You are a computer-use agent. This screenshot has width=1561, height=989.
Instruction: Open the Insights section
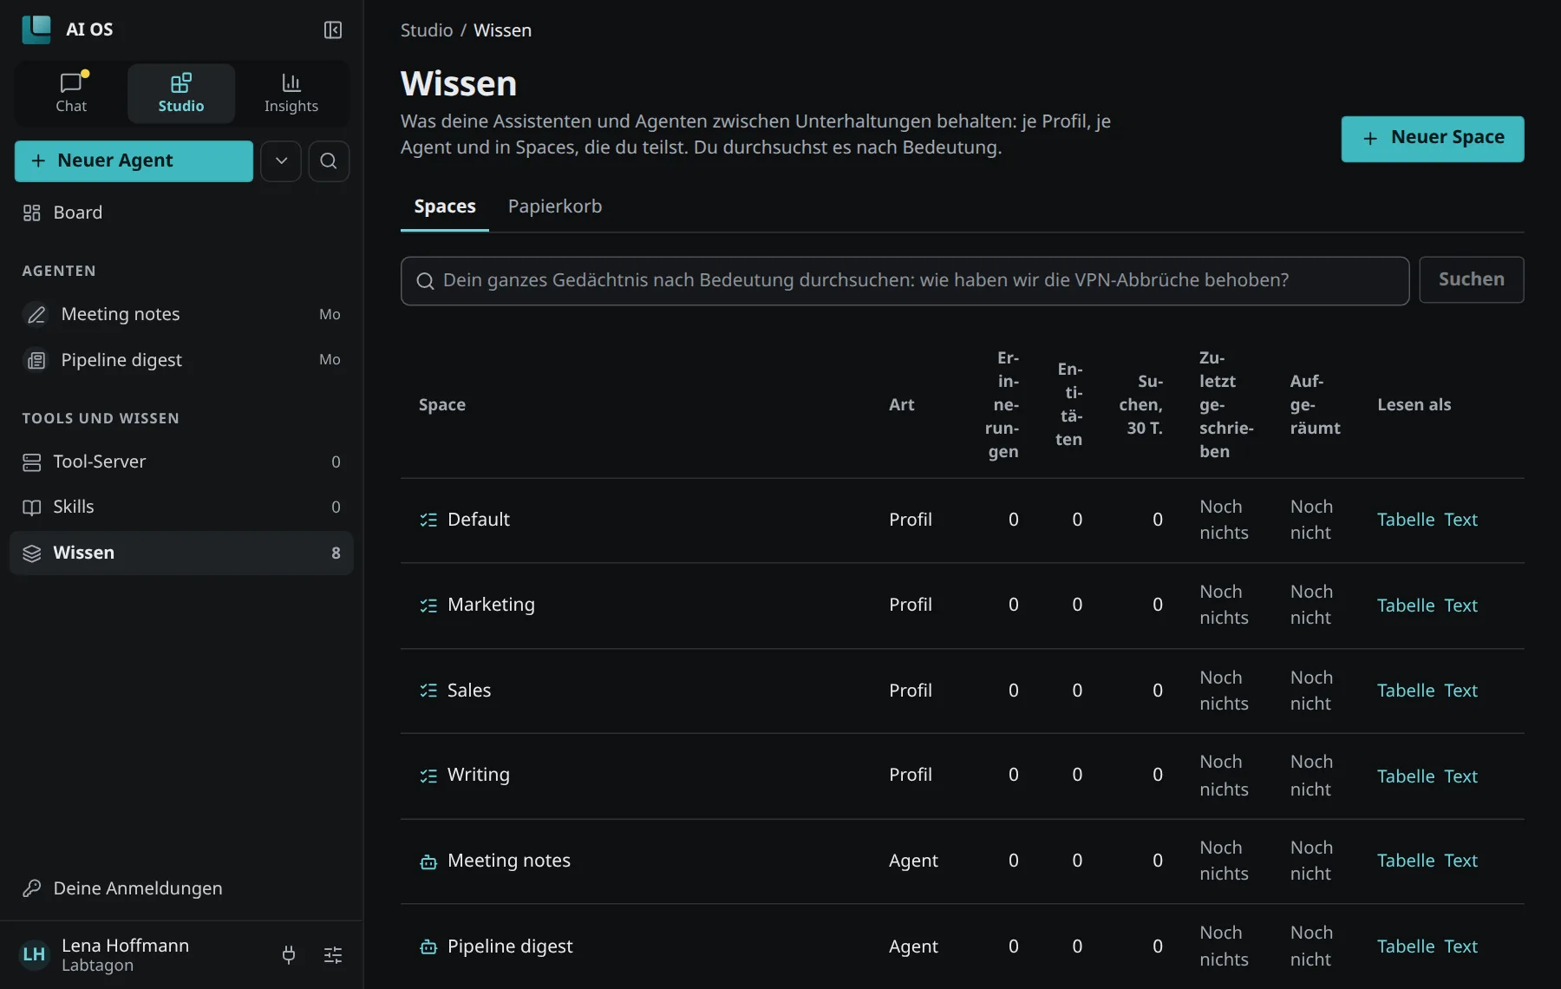291,93
